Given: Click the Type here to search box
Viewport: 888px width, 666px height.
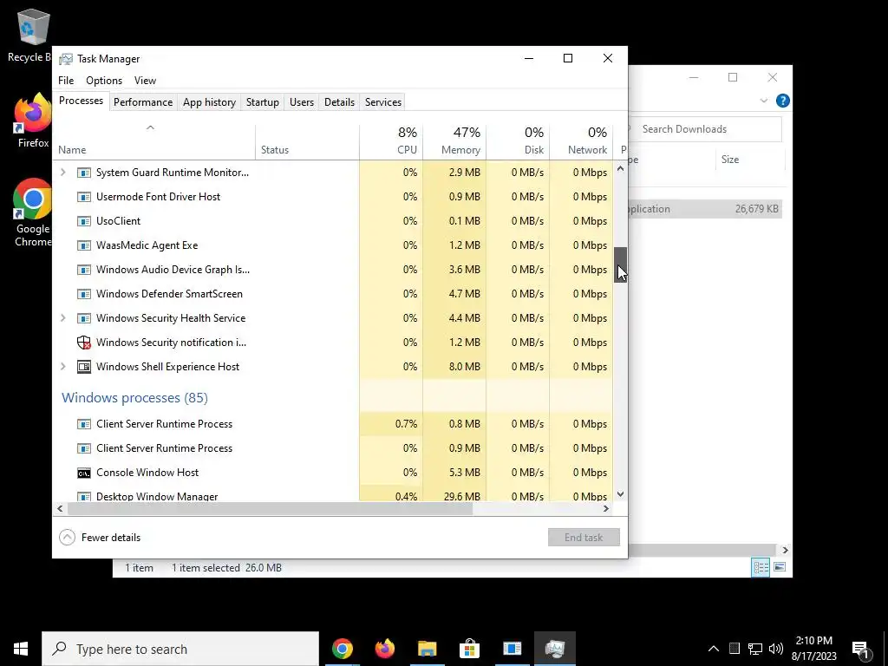Looking at the screenshot, I should (x=180, y=649).
